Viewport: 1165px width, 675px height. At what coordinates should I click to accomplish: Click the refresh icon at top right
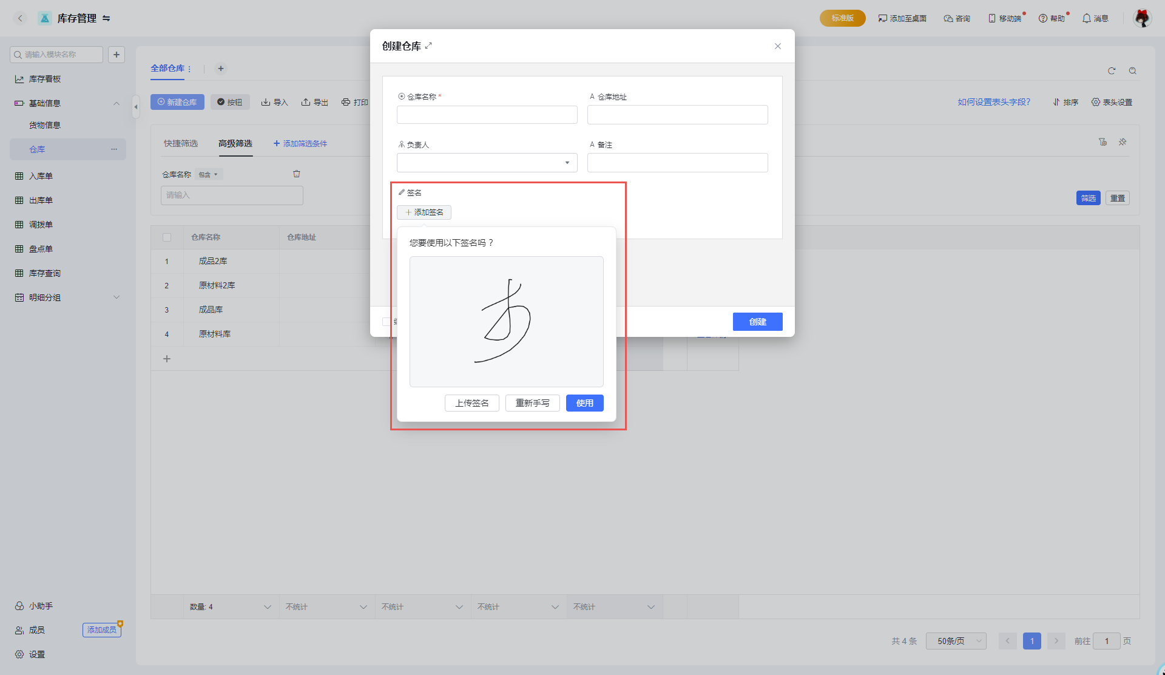click(1112, 71)
